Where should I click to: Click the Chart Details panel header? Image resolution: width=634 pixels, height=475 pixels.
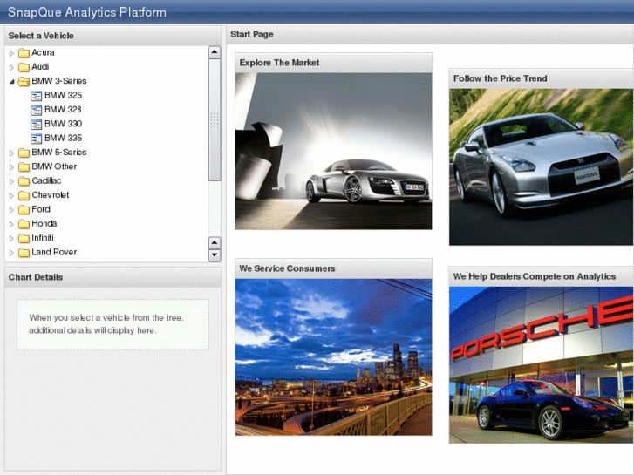point(112,277)
